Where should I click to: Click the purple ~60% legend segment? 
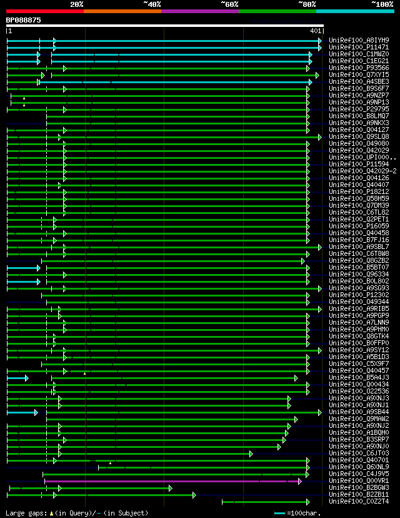(200, 11)
